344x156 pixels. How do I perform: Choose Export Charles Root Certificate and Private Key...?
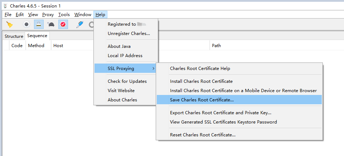[239, 113]
